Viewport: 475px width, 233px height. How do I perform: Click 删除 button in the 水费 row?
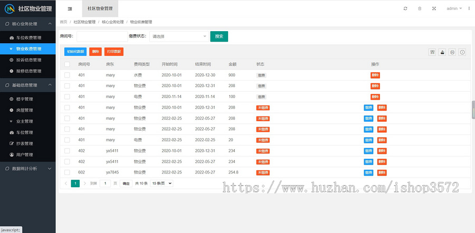coord(375,75)
